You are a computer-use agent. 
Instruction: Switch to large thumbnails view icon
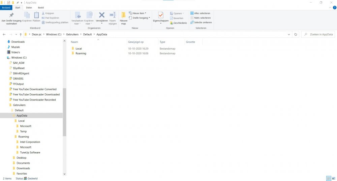point(333,178)
